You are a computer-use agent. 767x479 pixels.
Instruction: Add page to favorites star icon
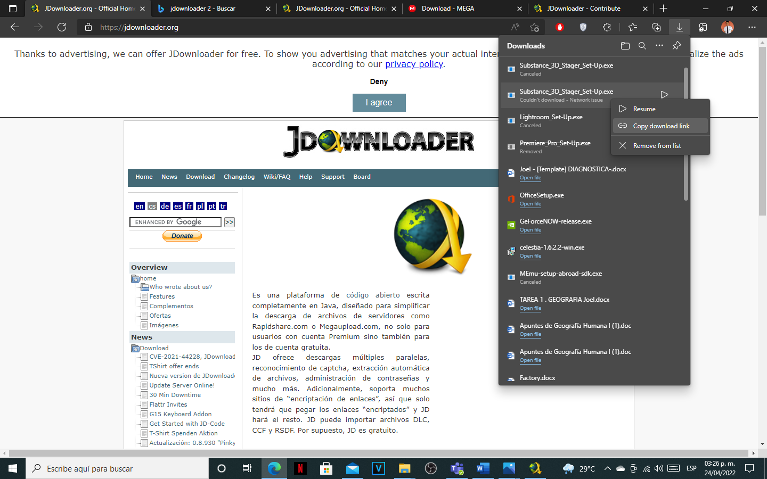point(534,27)
